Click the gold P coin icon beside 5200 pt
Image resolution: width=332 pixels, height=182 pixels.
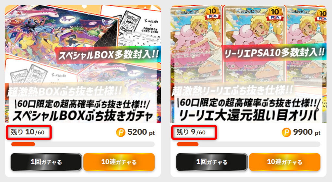121,132
